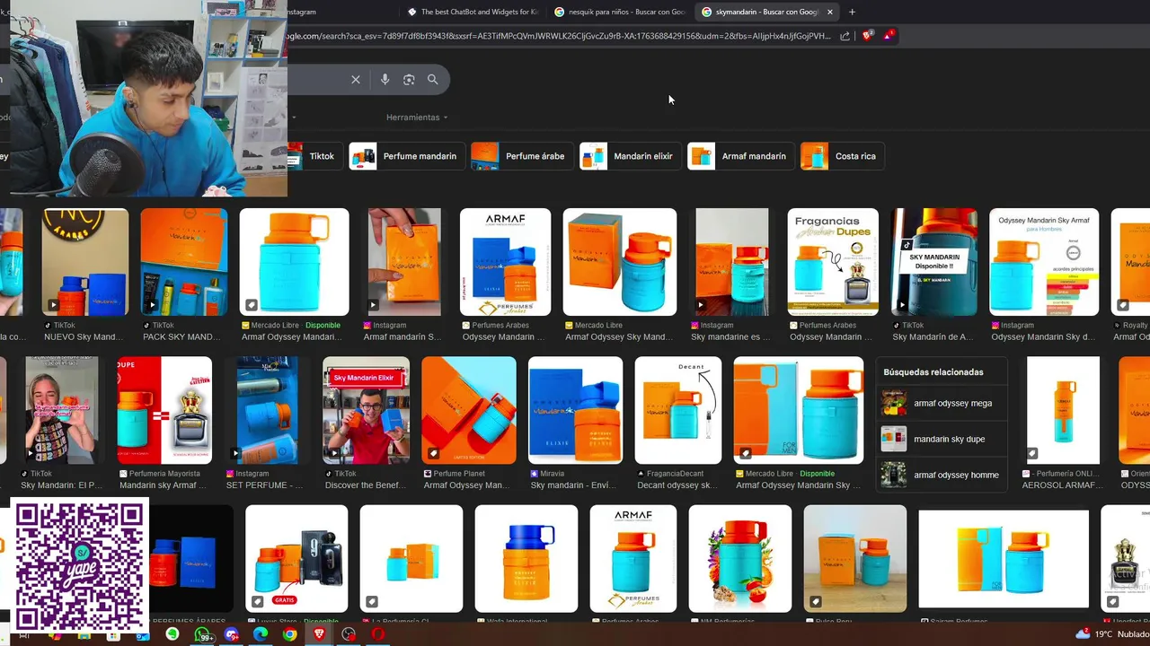Open Google Chrome from the taskbar
This screenshot has height=646, width=1150.
click(289, 635)
